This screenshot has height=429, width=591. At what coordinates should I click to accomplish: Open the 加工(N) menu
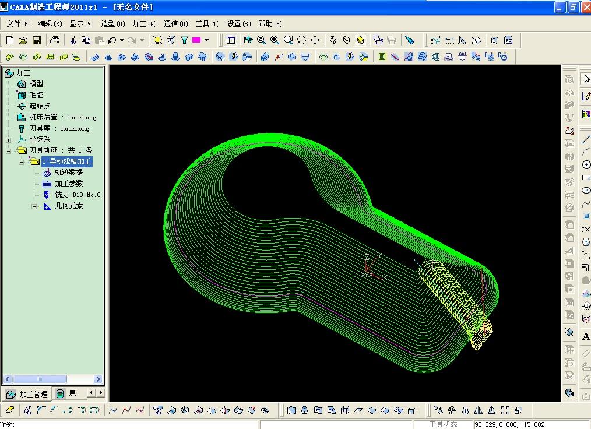pos(144,24)
